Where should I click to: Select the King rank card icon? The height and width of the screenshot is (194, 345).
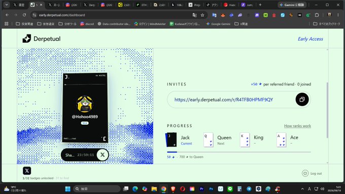coord(245,140)
